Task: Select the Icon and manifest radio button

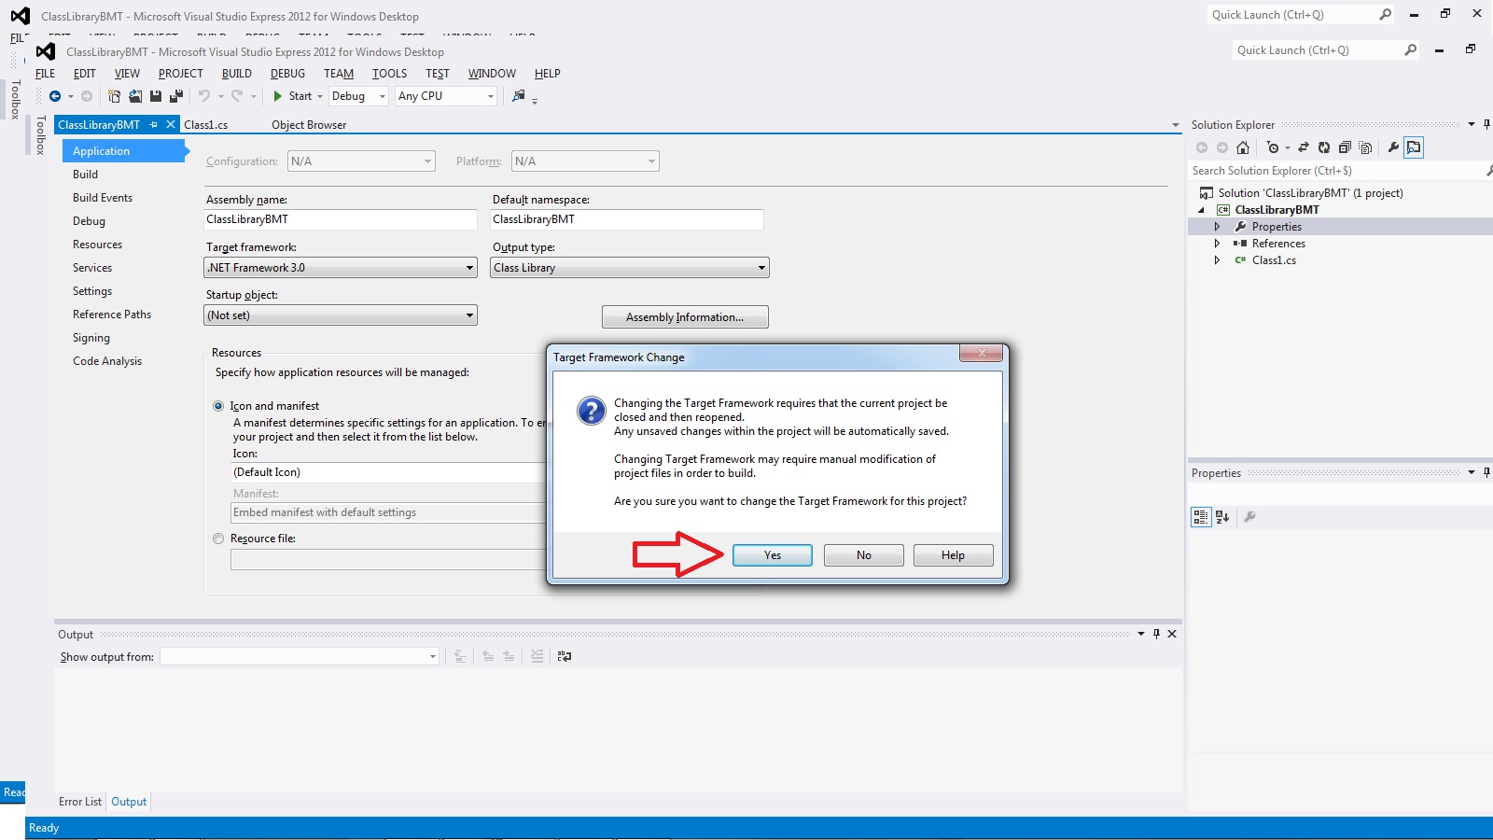Action: [x=218, y=406]
